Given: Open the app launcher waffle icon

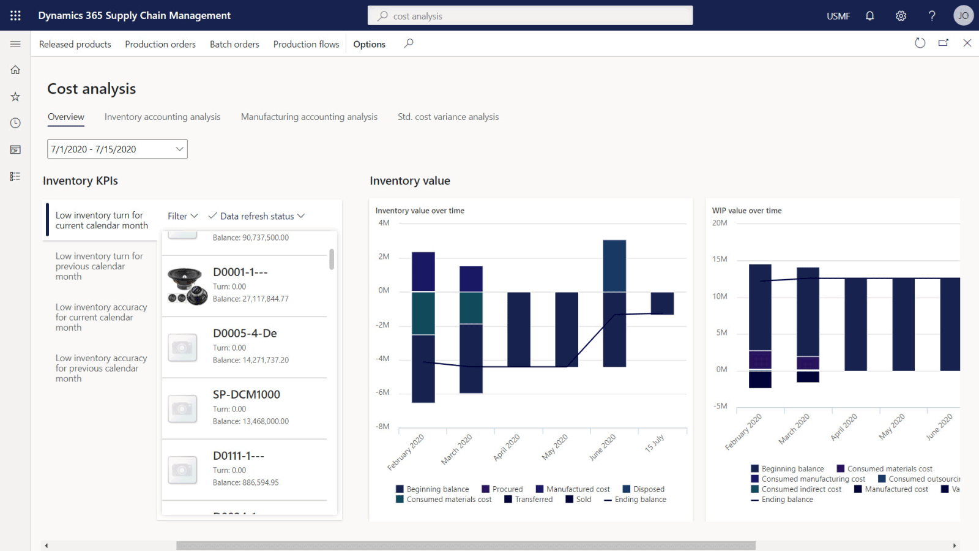Looking at the screenshot, I should point(15,15).
